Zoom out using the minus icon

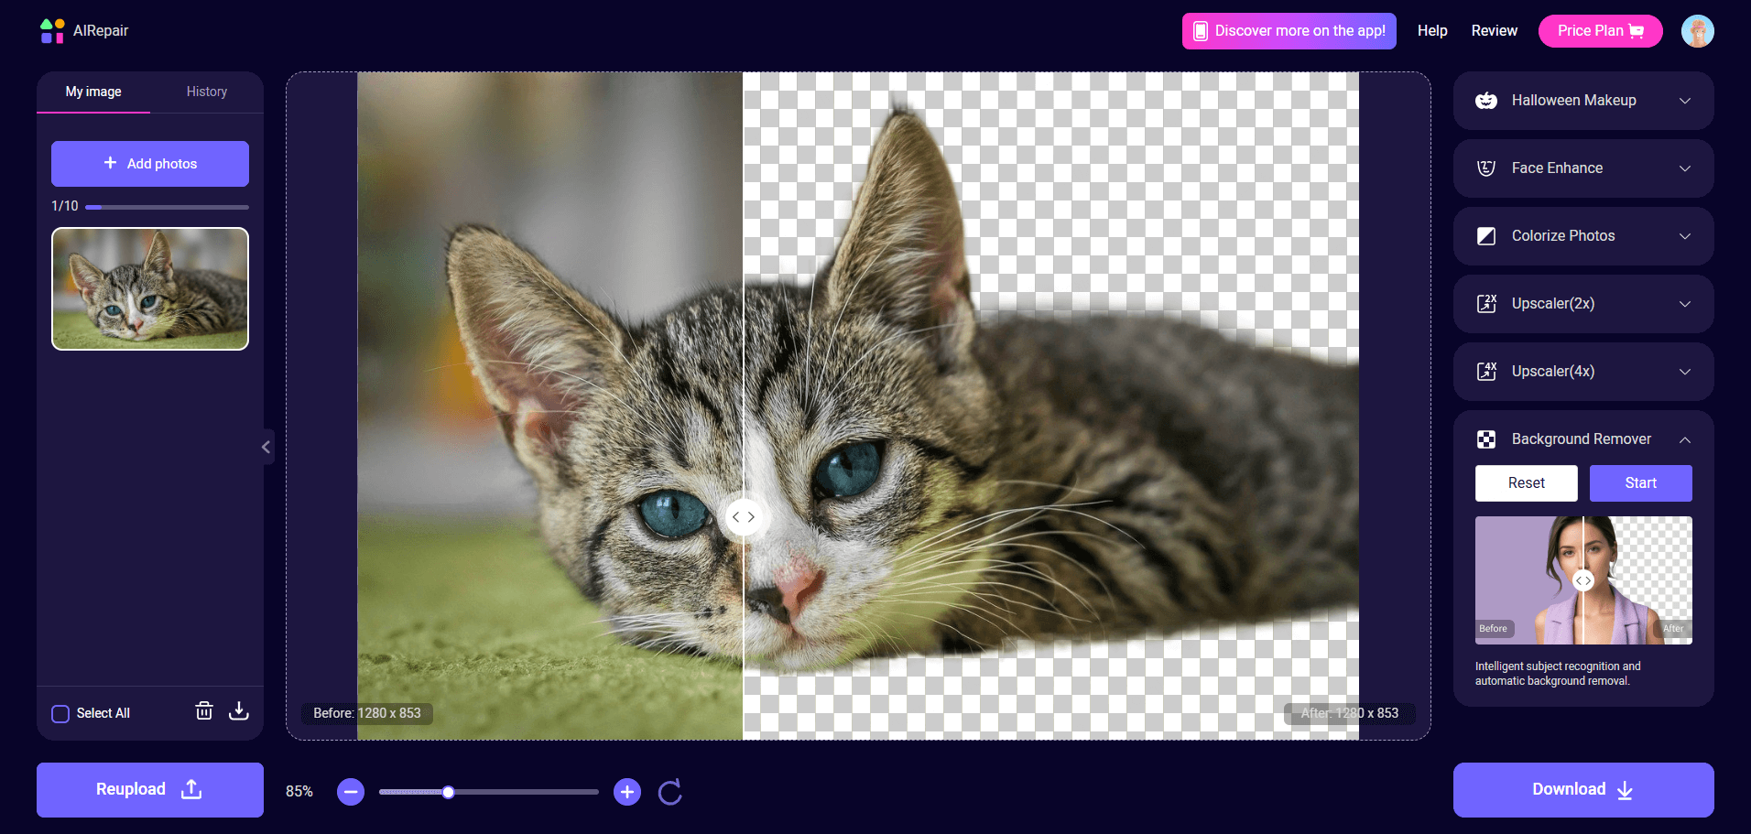click(x=350, y=792)
